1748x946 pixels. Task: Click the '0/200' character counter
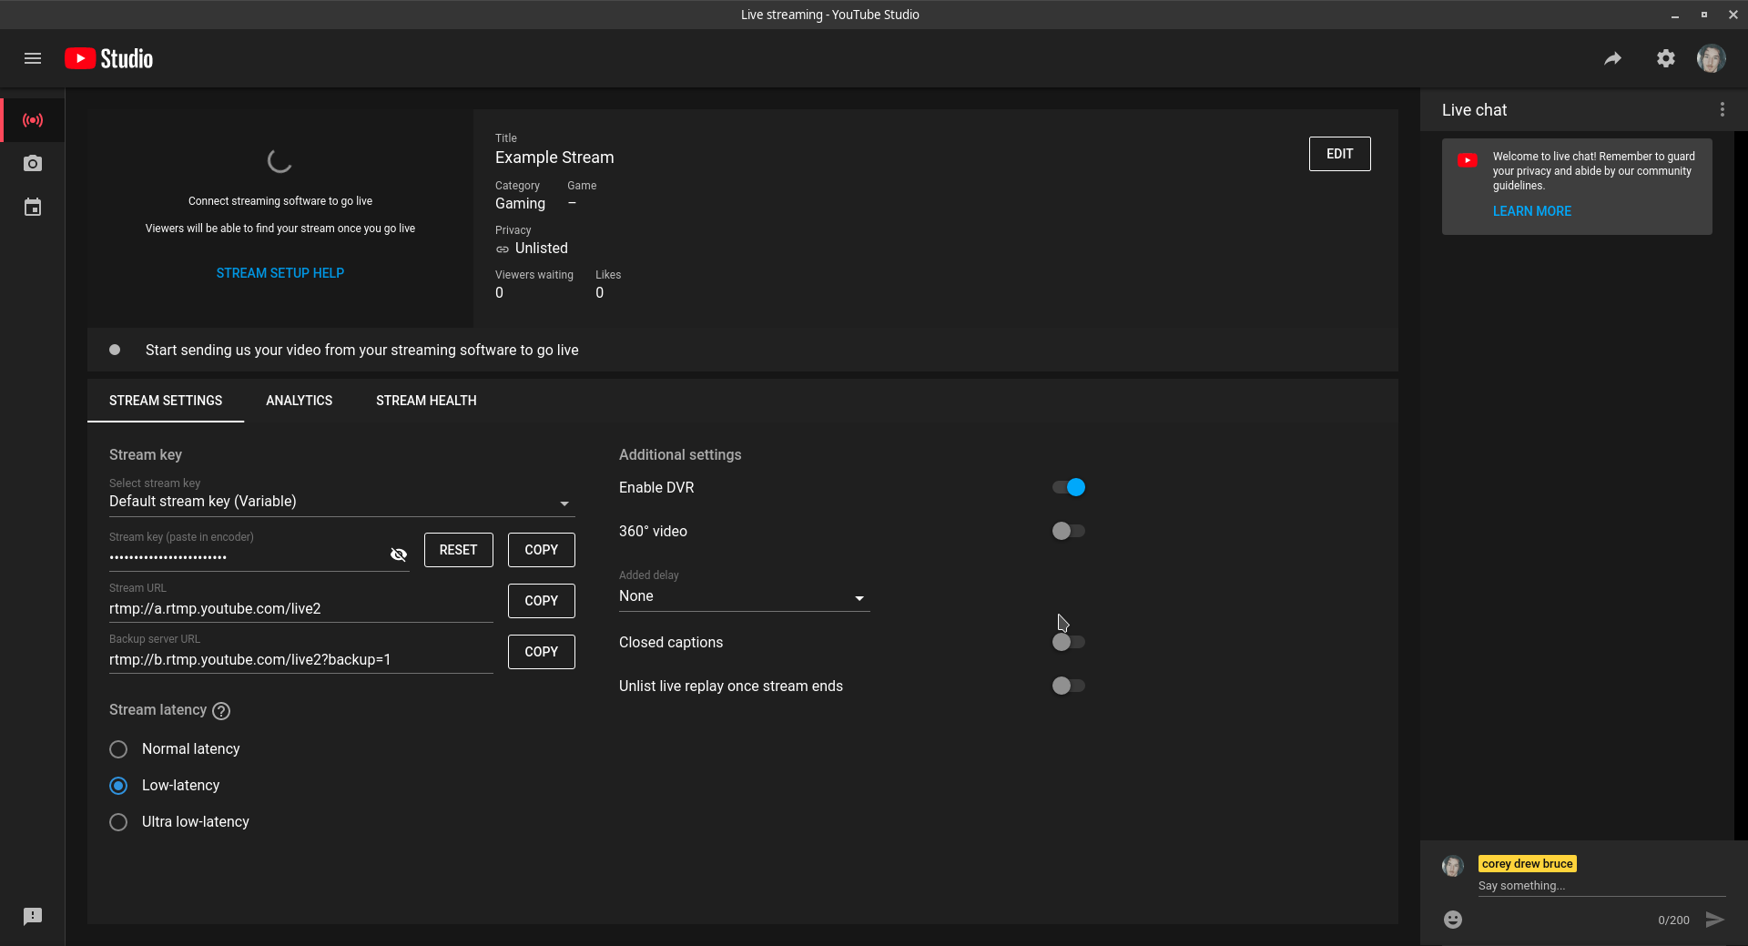tap(1673, 921)
